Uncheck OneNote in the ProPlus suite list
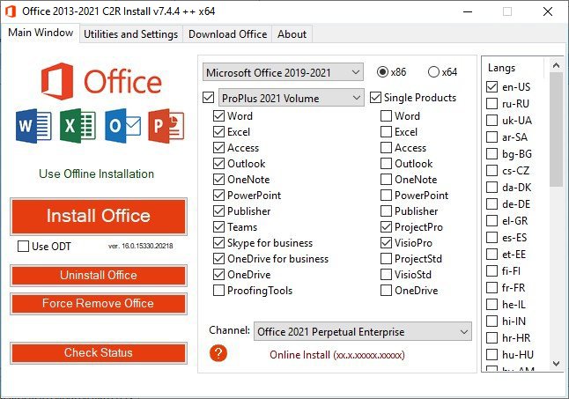This screenshot has height=399, width=569. click(218, 179)
